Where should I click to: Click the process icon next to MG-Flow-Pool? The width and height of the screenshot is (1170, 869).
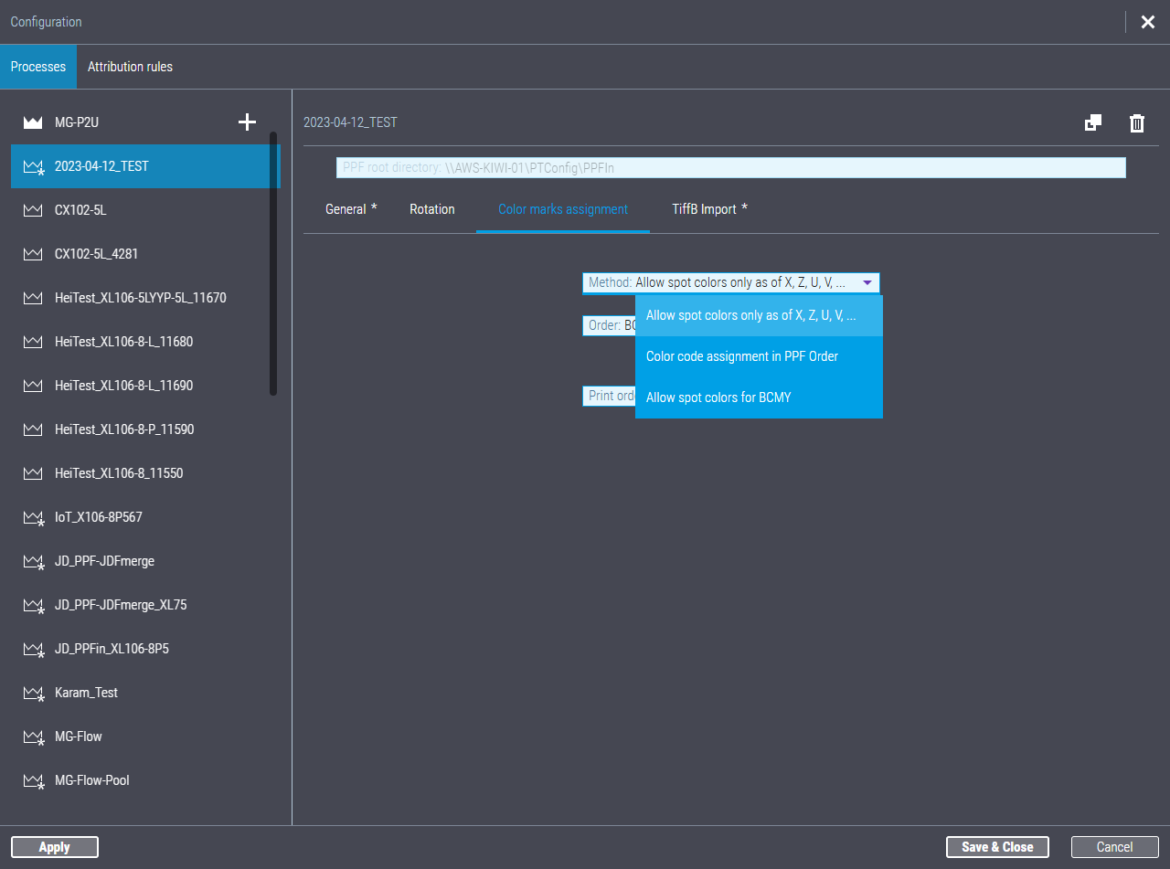click(32, 779)
